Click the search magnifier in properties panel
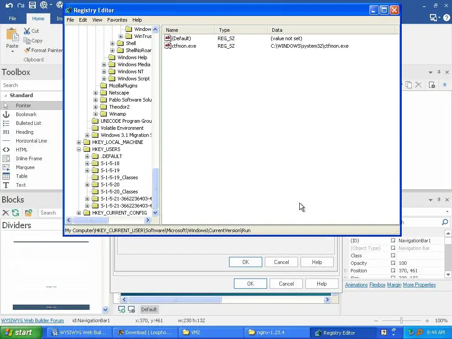This screenshot has height=339, width=452. point(445,222)
